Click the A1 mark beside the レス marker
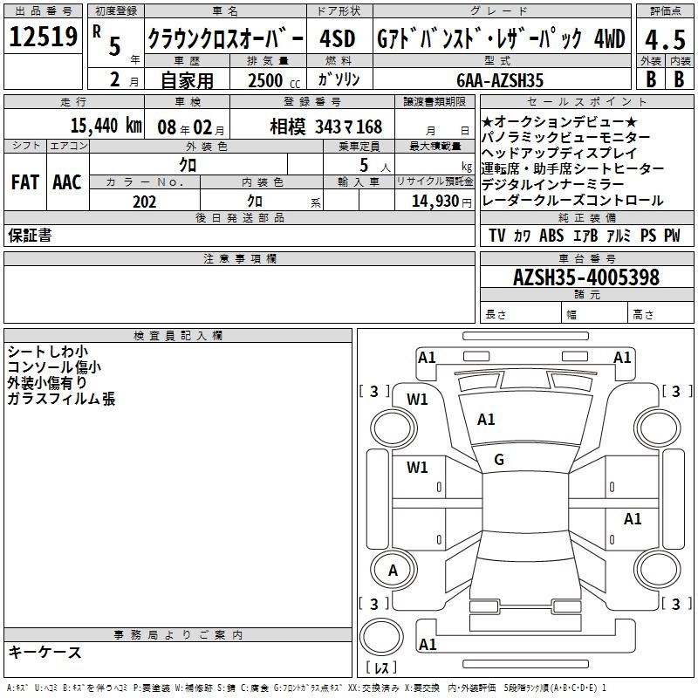This screenshot has width=698, height=698. point(428,645)
